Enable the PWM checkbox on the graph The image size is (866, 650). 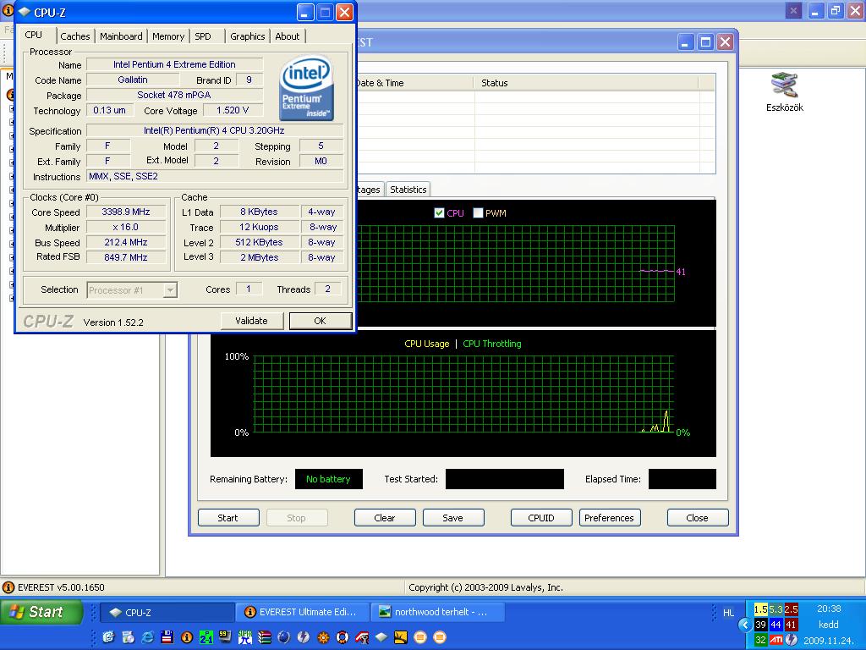click(479, 212)
